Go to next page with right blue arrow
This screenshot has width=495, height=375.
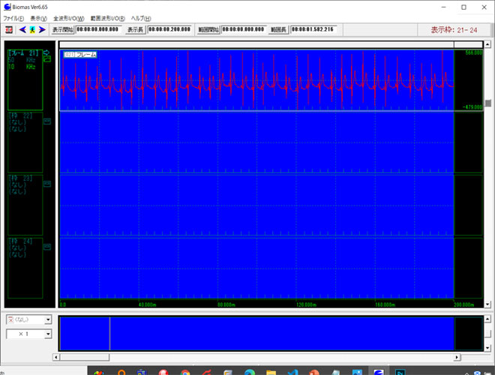pyautogui.click(x=42, y=30)
